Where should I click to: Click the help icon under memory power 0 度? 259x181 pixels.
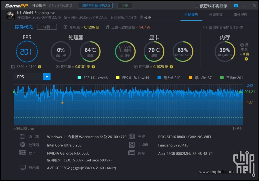click(x=246, y=59)
